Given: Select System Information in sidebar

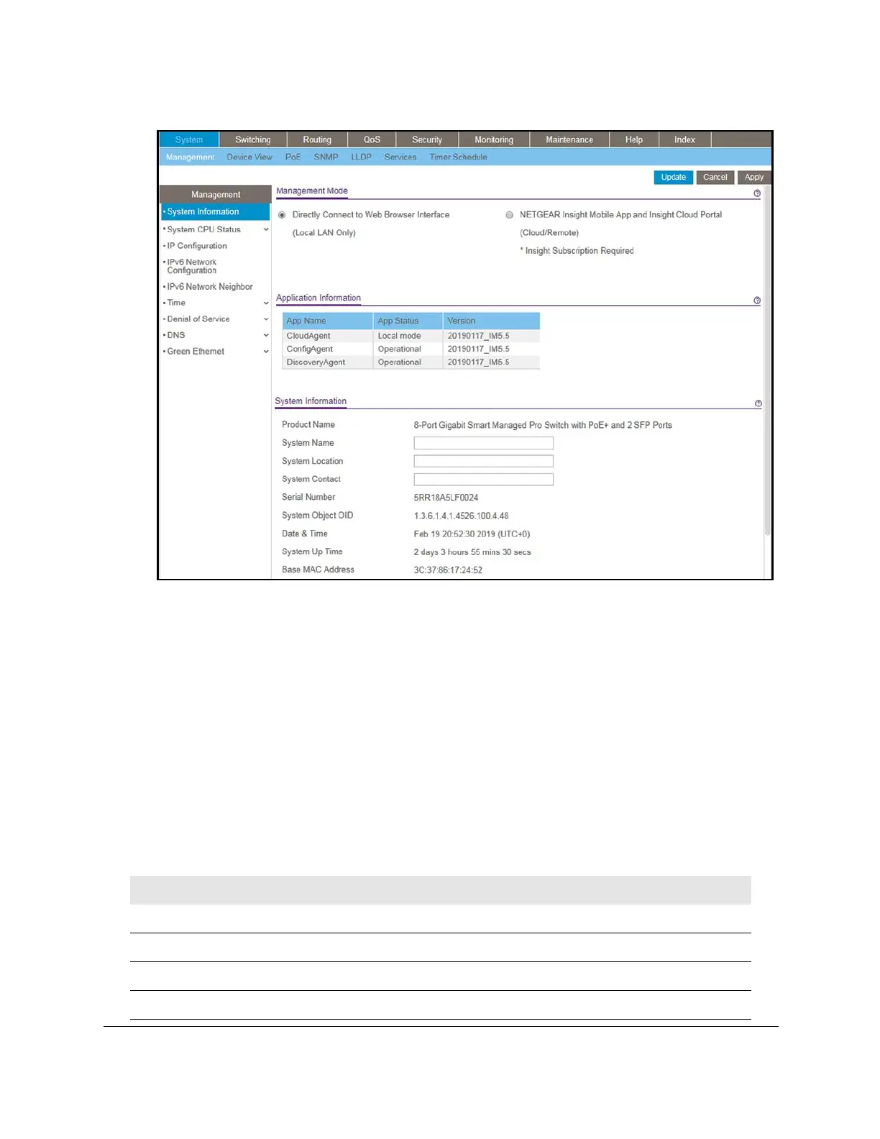Looking at the screenshot, I should pos(215,211).
